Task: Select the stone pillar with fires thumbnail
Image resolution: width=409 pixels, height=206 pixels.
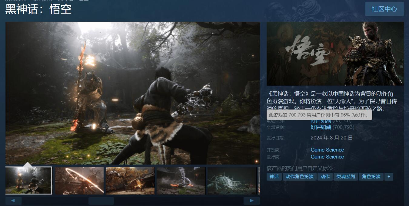Action: (x=181, y=181)
